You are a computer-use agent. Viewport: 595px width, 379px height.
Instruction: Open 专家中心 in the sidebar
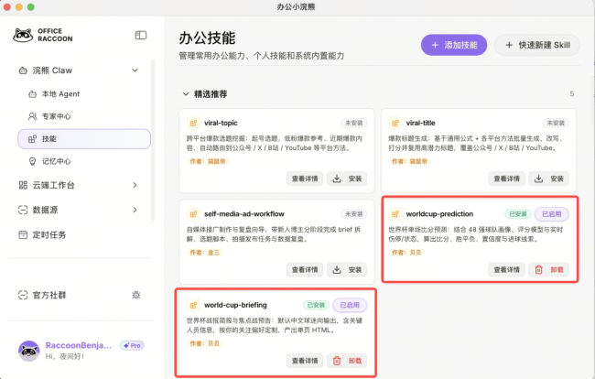coord(84,116)
